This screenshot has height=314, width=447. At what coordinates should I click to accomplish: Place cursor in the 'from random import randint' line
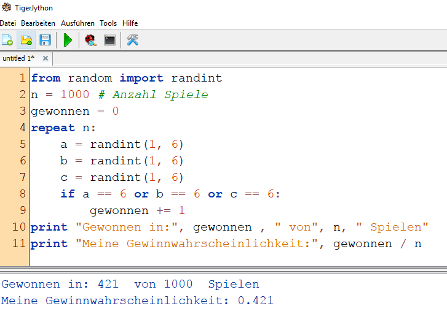point(126,78)
